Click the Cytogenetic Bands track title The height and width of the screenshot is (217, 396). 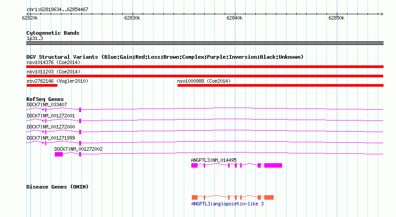53,33
